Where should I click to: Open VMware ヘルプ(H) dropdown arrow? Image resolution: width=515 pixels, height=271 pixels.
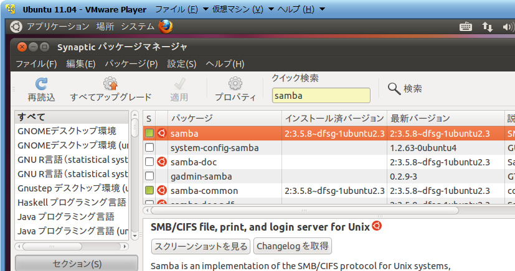pyautogui.click(x=322, y=9)
